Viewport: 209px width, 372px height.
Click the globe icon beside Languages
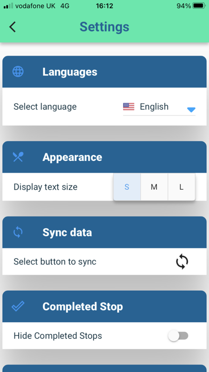tap(18, 72)
